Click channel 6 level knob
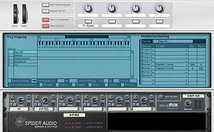Image resolution: width=214 pixels, height=132 pixels. tap(144, 100)
